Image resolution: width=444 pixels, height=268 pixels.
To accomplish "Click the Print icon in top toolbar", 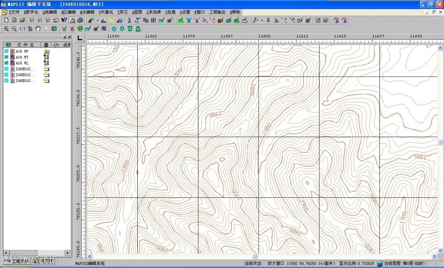I will [x=80, y=21].
